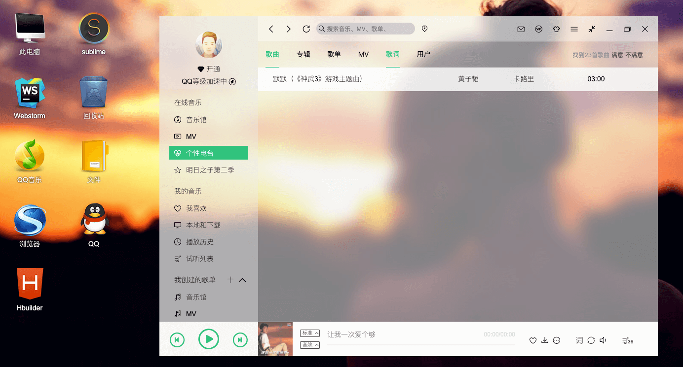Screen dimensions: 683x367
Task: Mute the volume speaker icon
Action: click(603, 340)
